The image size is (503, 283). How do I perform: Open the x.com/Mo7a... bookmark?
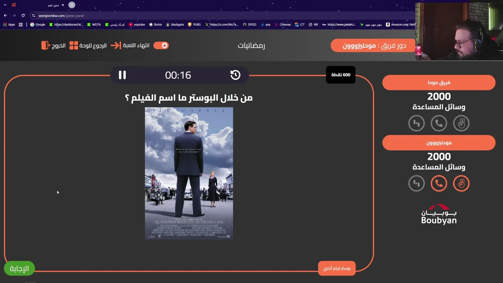pyautogui.click(x=222, y=24)
